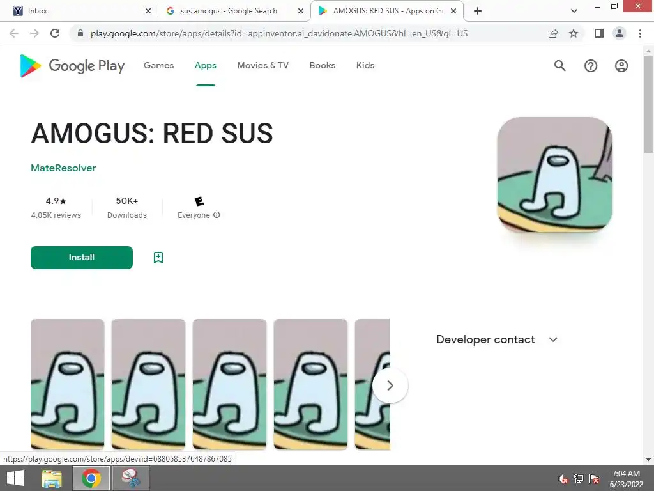654x491 pixels.
Task: Go to Movies & TV section
Action: click(x=262, y=66)
